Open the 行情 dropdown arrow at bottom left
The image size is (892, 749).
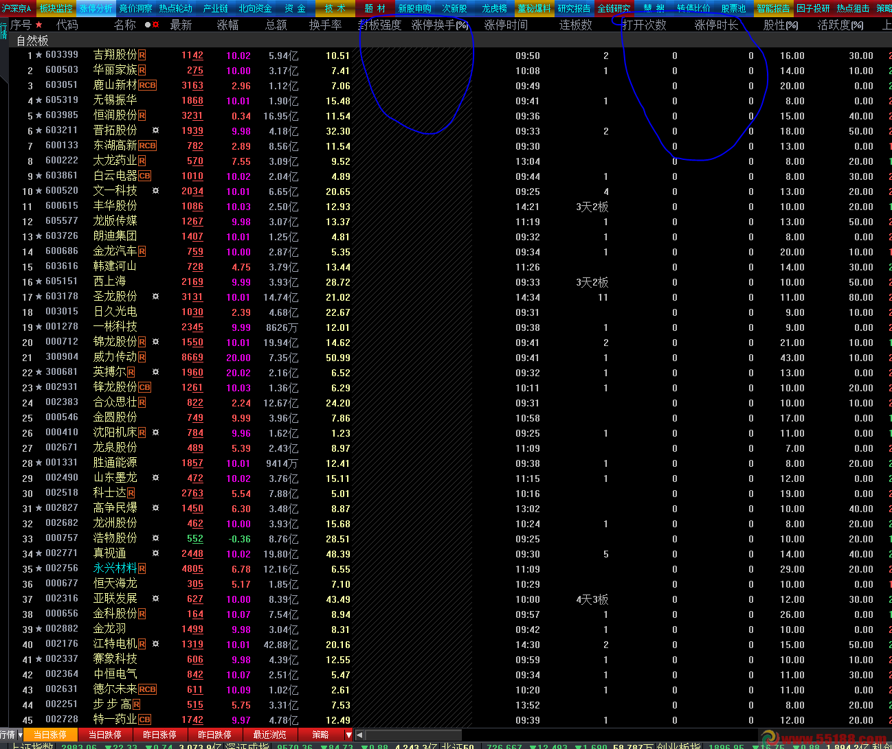20,735
